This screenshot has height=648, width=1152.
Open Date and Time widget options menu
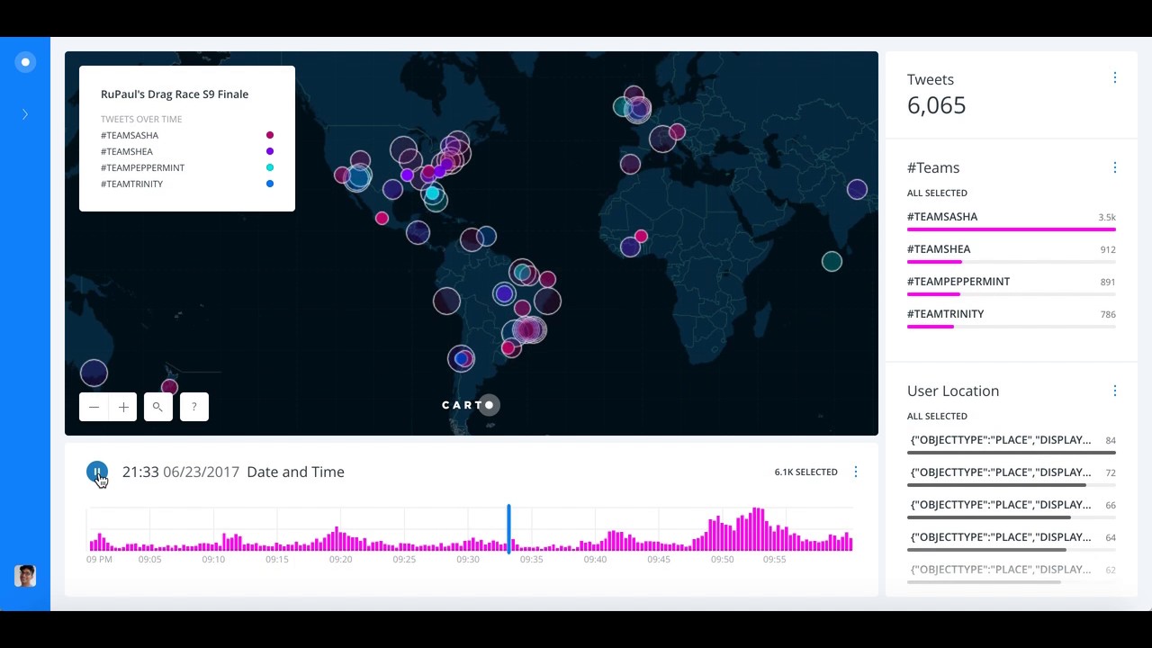855,472
